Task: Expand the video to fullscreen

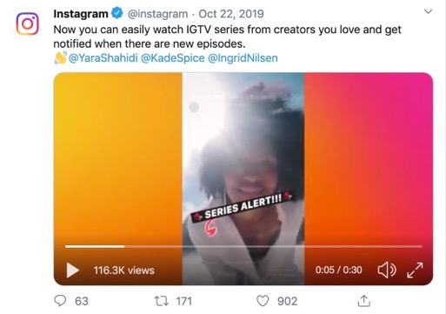Action: click(x=415, y=270)
